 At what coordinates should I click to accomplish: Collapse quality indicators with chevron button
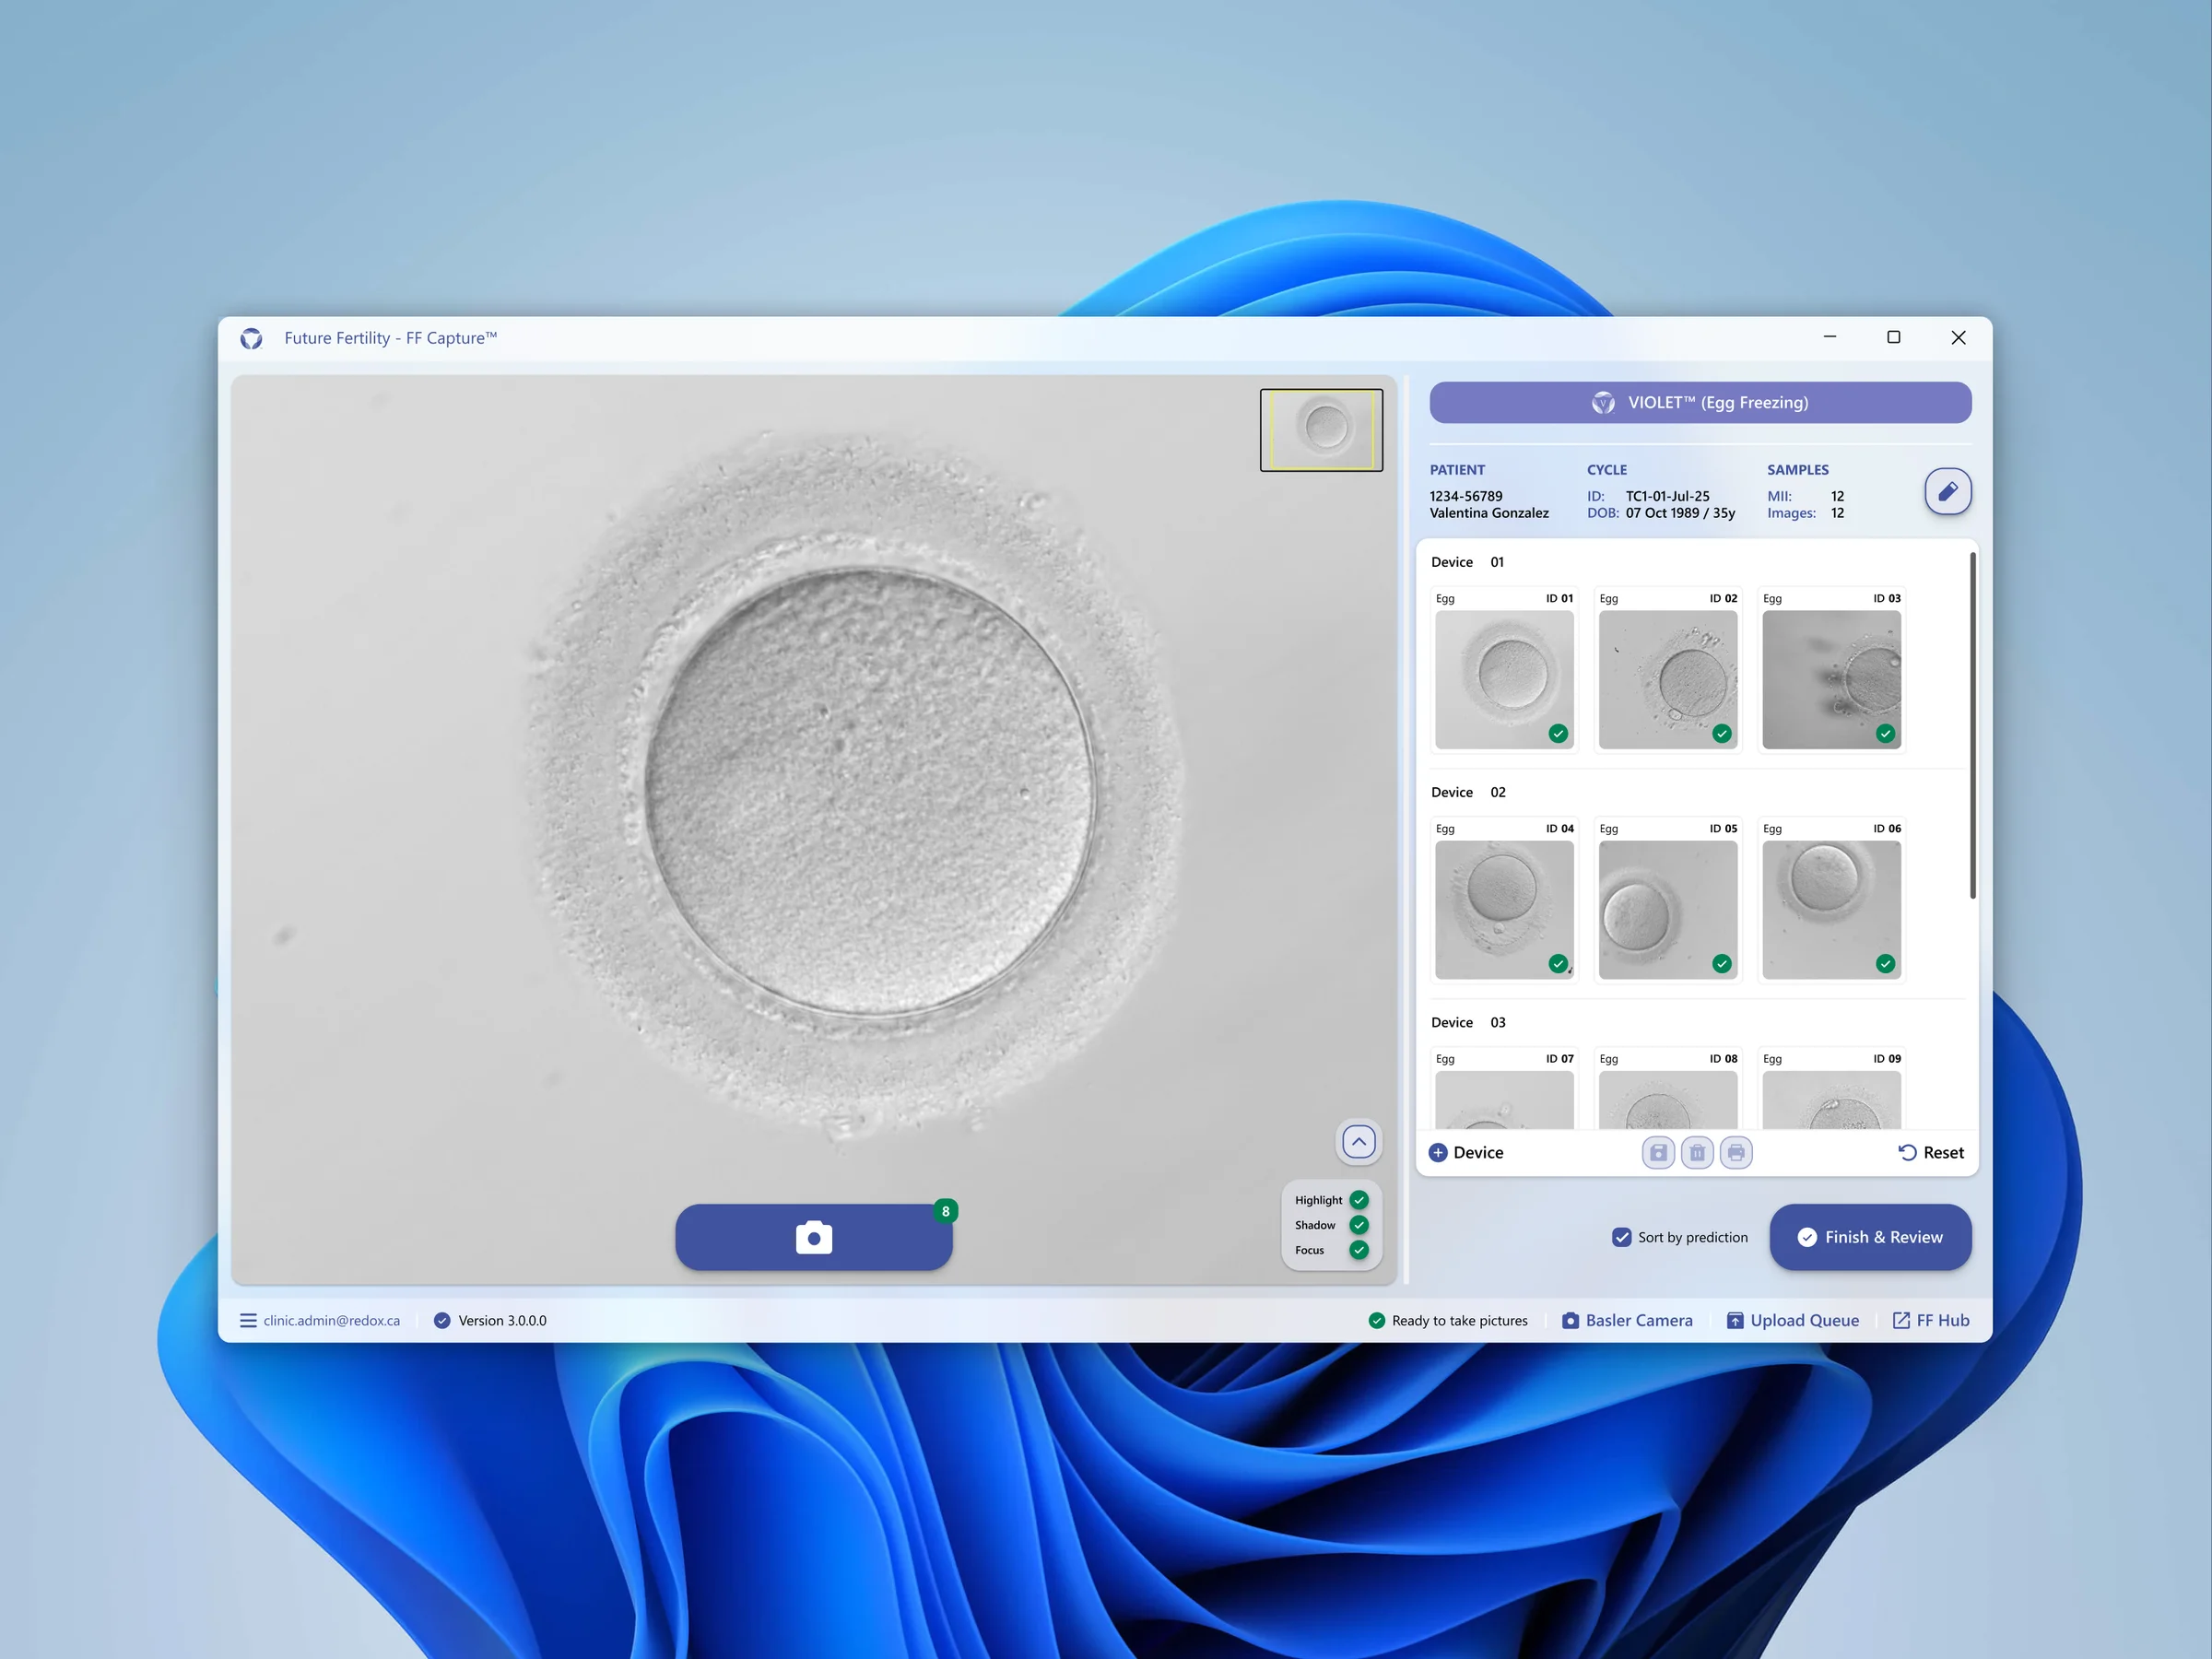pyautogui.click(x=1358, y=1141)
